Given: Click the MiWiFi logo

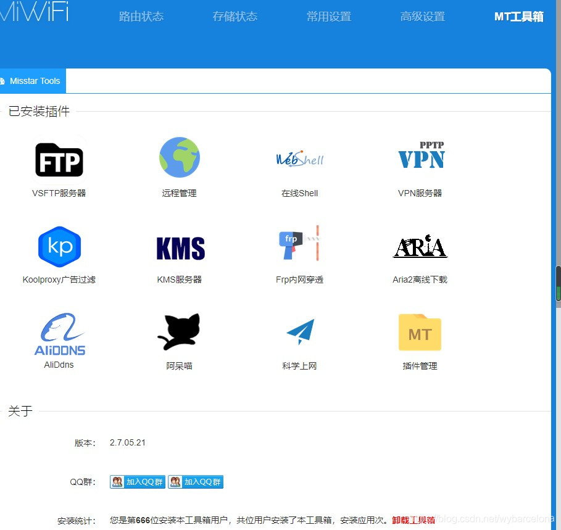Looking at the screenshot, I should pos(34,10).
